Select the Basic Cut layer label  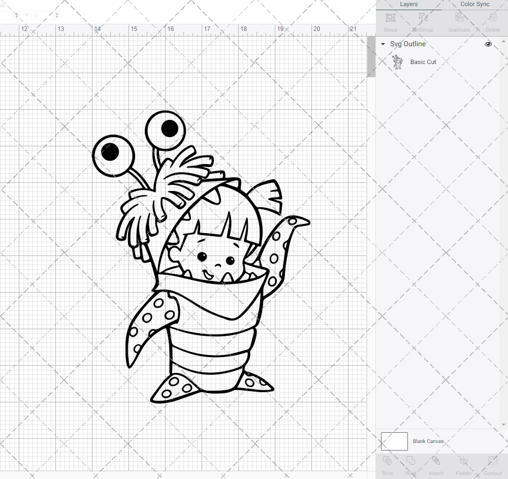click(x=423, y=62)
